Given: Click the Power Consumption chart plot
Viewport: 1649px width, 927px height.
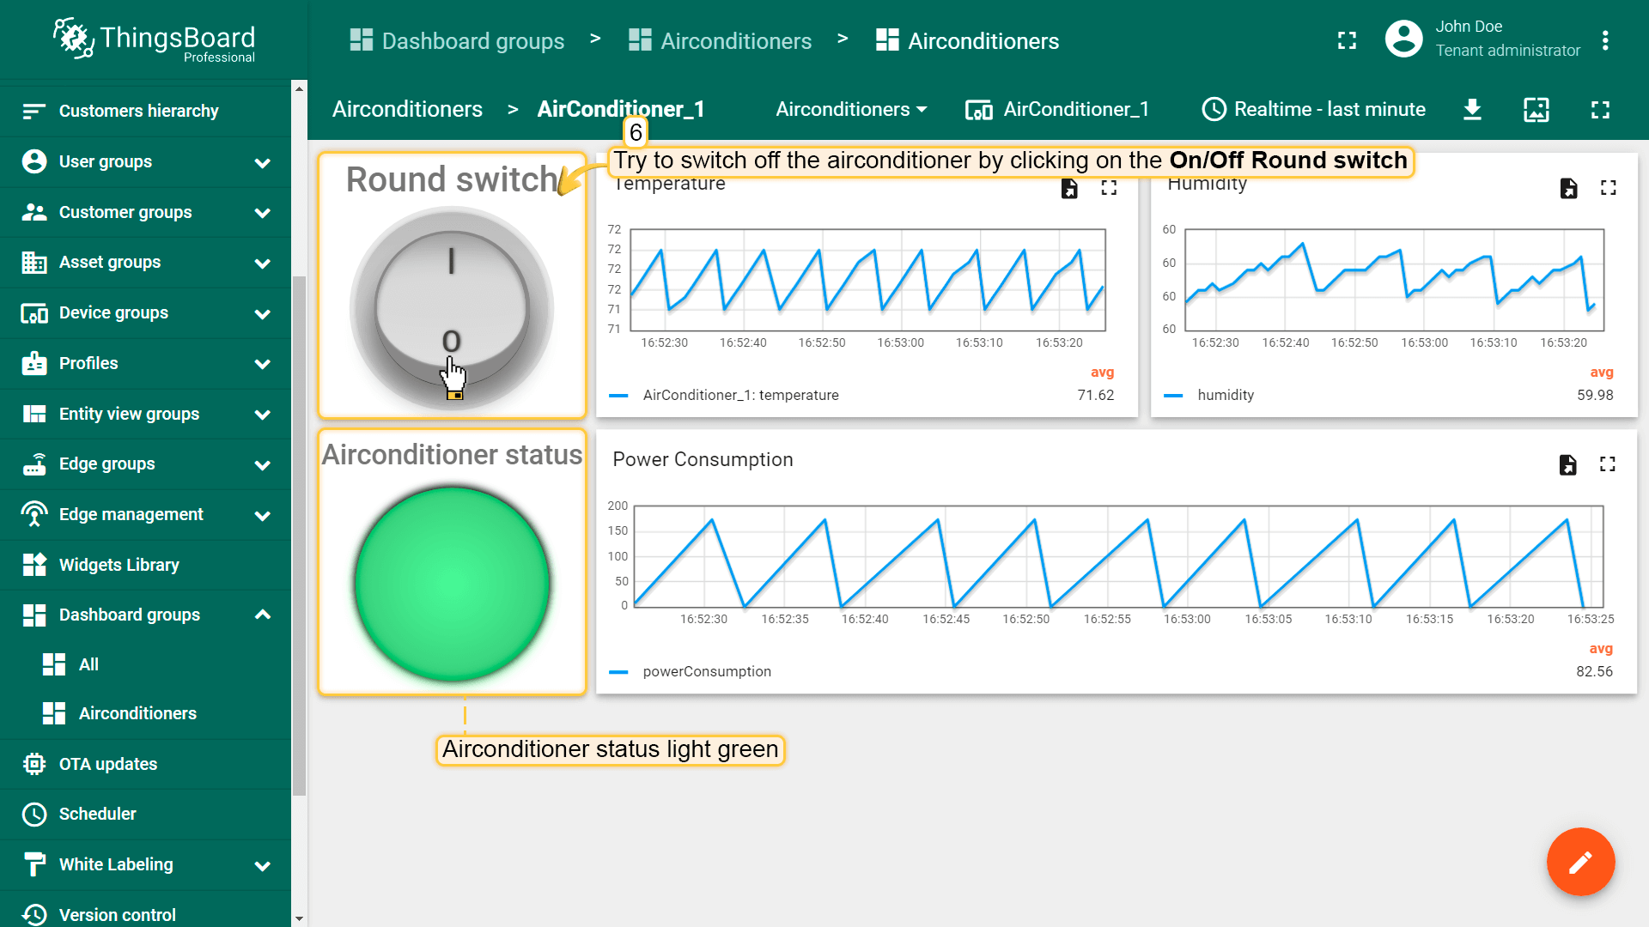Looking at the screenshot, I should click(1118, 557).
